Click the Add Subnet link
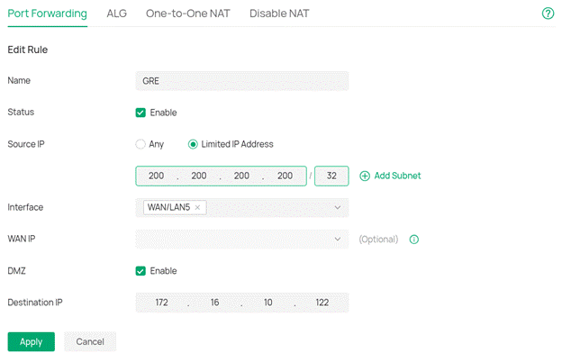The height and width of the screenshot is (362, 562). [396, 176]
